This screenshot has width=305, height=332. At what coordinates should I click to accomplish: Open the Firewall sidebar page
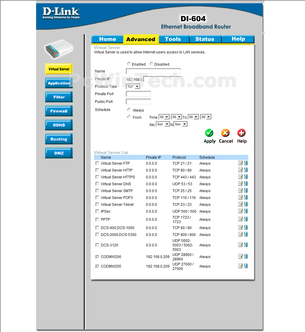[x=59, y=111]
